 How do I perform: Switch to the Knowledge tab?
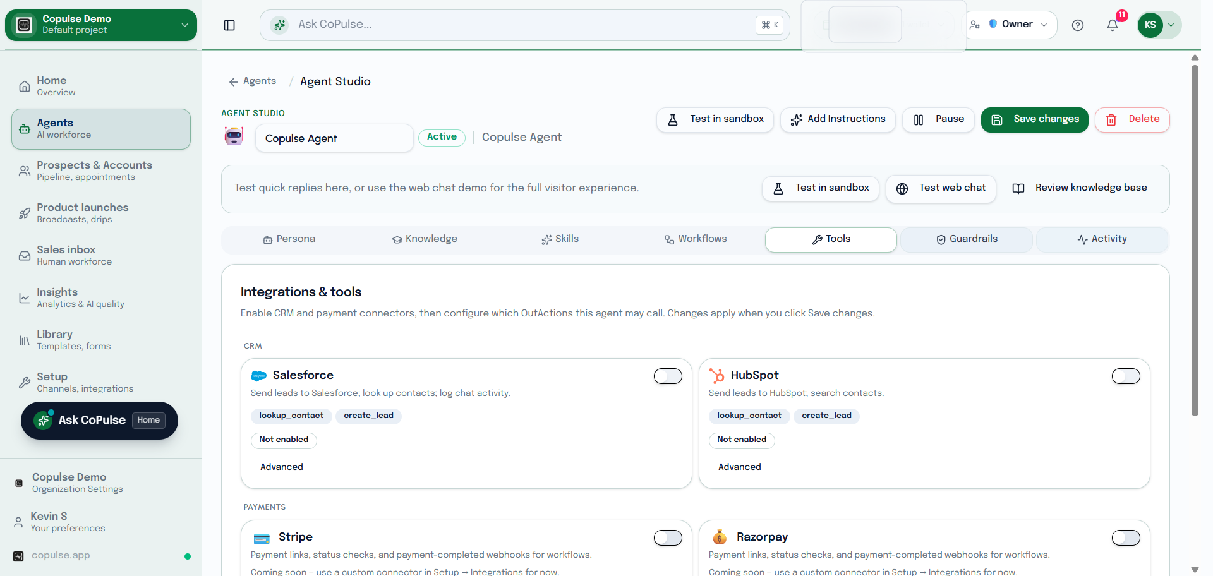(x=425, y=239)
